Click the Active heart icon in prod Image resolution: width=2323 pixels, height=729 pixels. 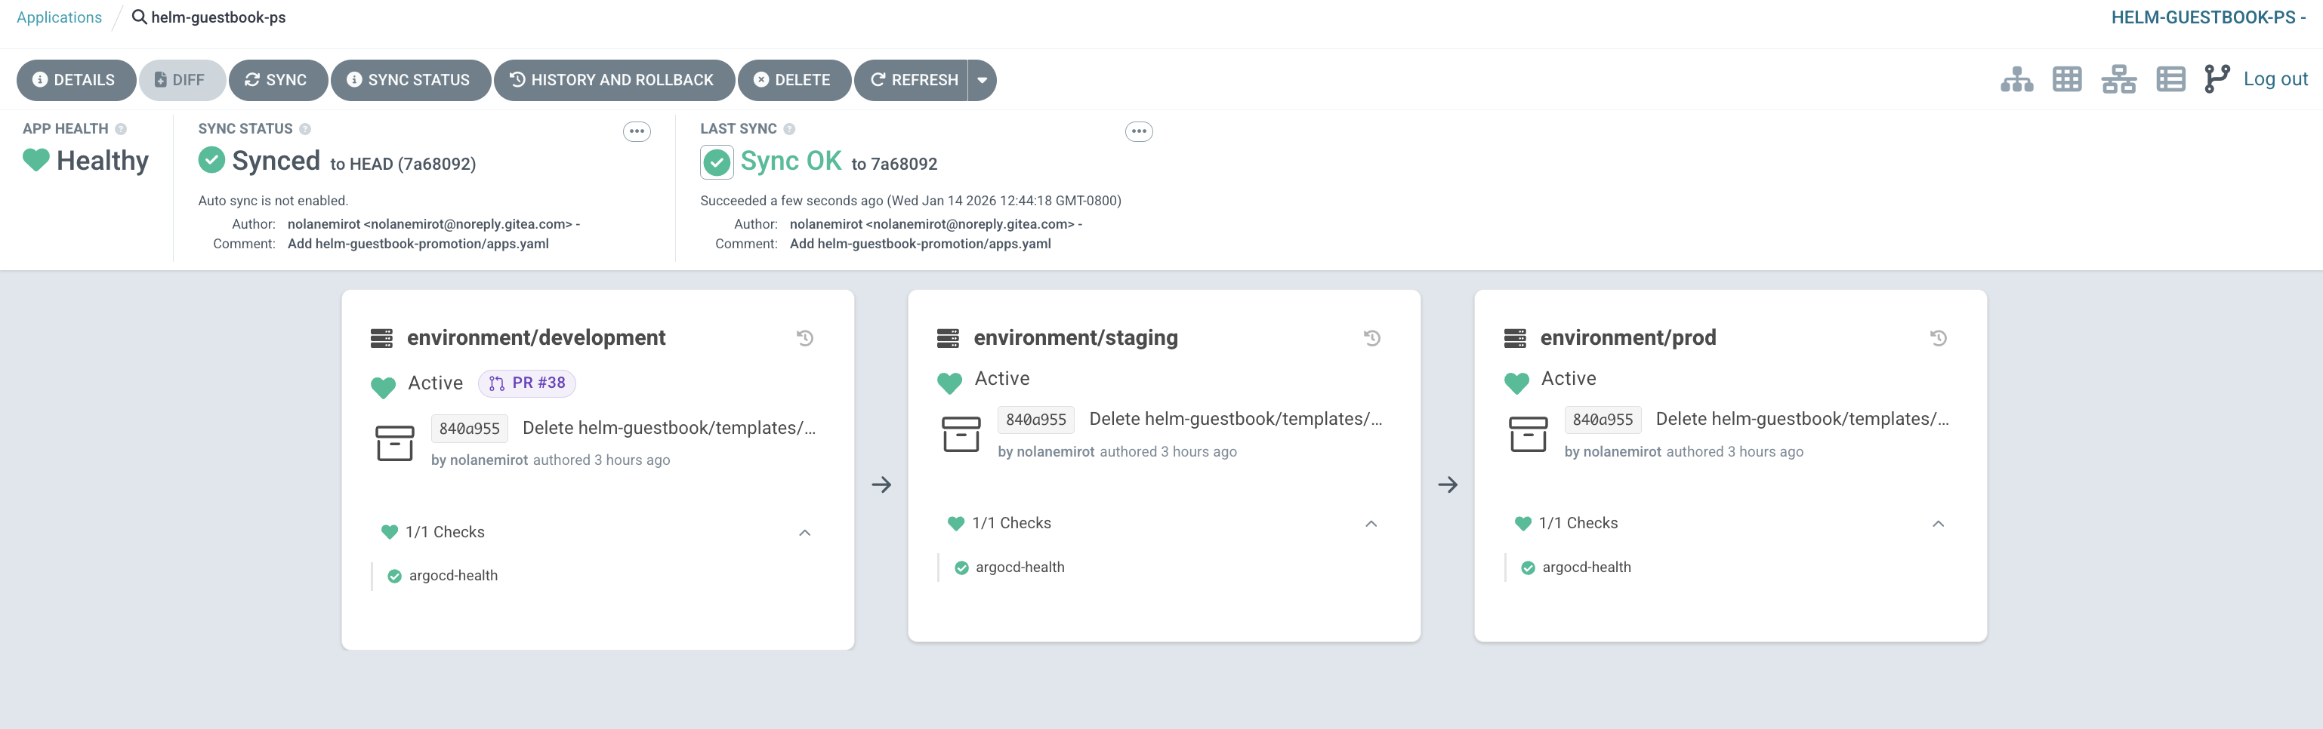[x=1516, y=383]
